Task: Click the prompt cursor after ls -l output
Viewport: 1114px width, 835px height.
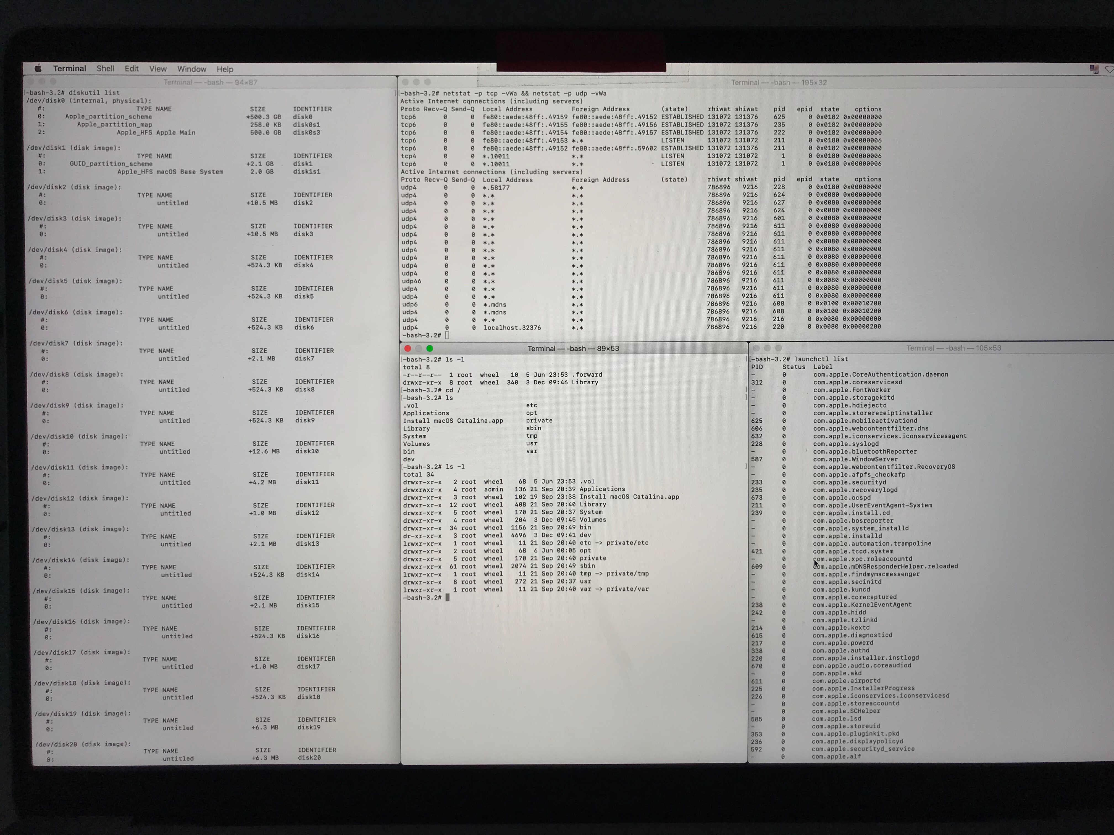Action: point(447,598)
